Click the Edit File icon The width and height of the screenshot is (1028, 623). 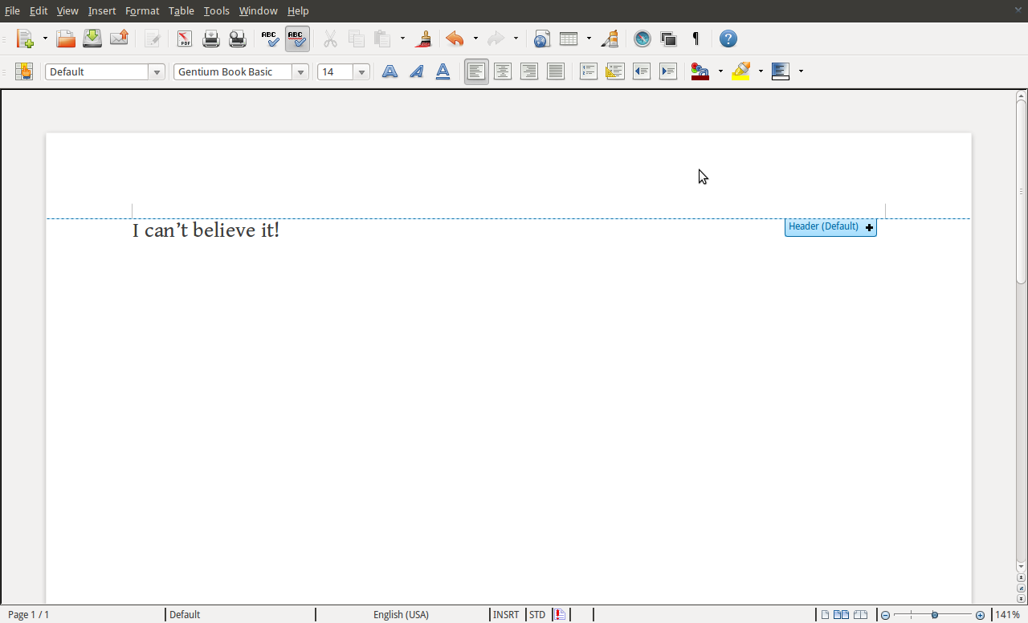152,39
